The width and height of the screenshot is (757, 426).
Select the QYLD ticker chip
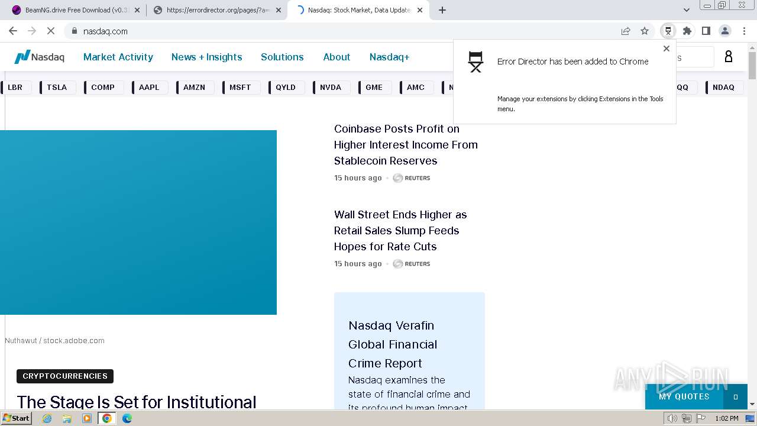(286, 88)
